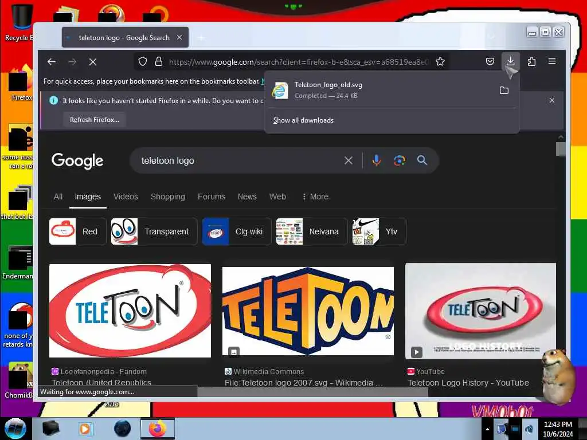Filter images by the Red chip
Image resolution: width=587 pixels, height=440 pixels.
click(77, 231)
